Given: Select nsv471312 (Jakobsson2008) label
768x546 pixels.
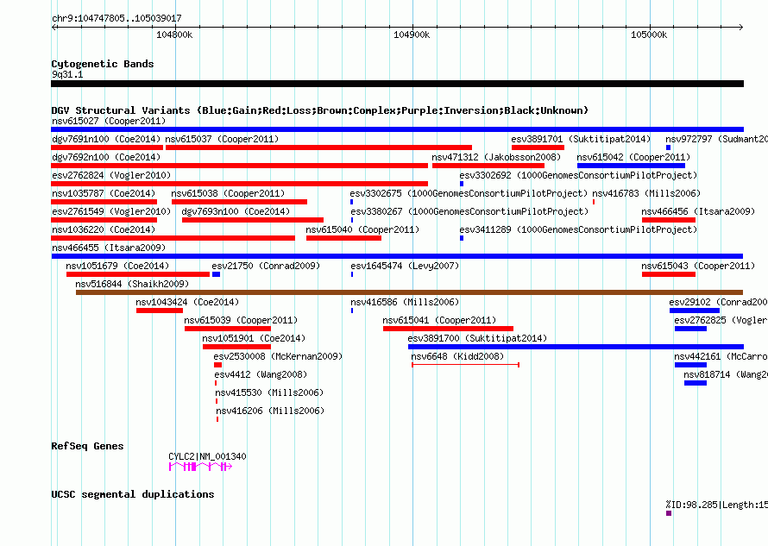Looking at the screenshot, I should click(496, 157).
